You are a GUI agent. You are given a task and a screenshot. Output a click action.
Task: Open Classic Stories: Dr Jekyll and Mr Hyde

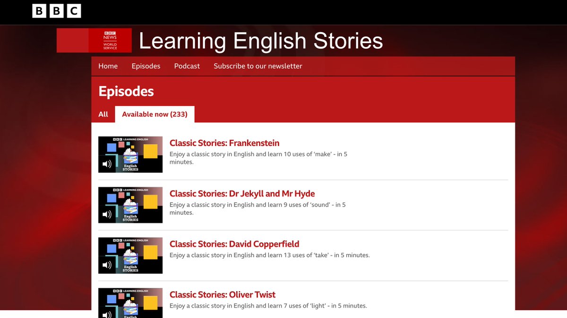point(242,194)
